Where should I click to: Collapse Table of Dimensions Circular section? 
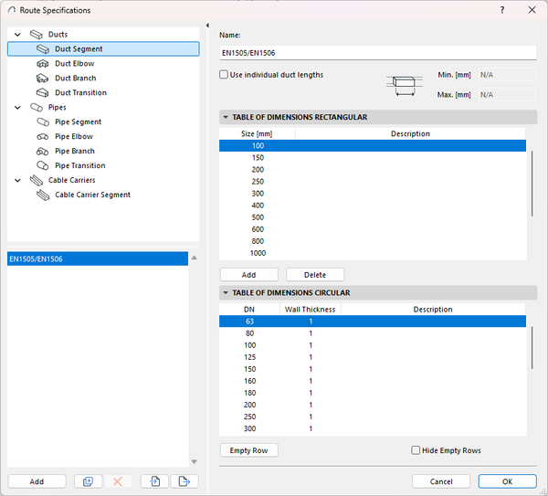pos(226,293)
